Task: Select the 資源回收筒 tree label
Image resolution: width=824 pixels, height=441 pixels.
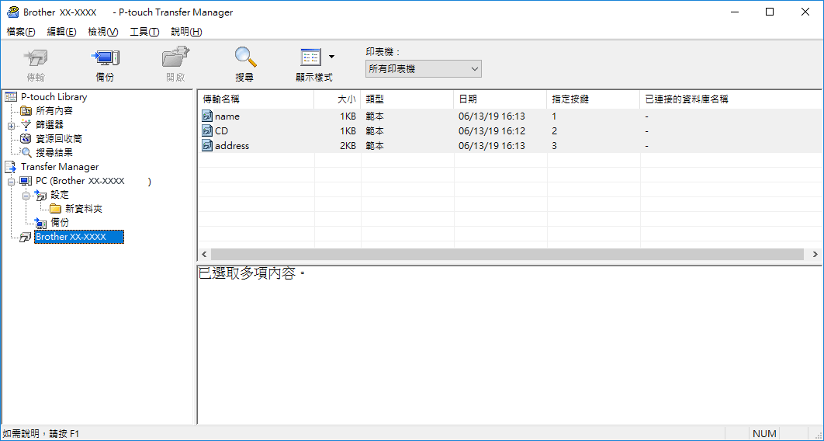Action: (59, 139)
